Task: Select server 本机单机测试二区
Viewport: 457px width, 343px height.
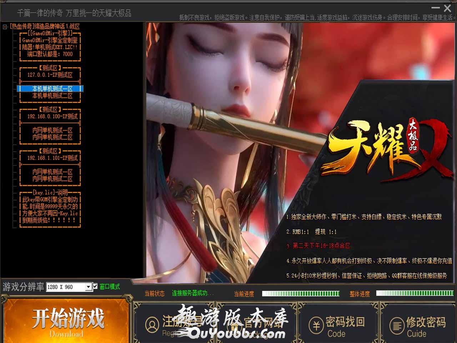Action: pos(52,96)
